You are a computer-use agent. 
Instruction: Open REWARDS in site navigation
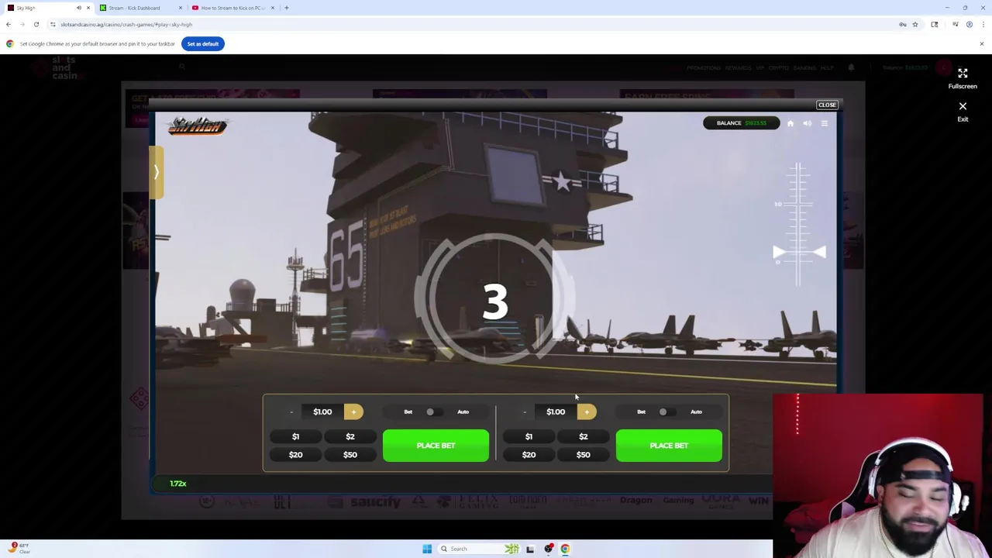737,68
